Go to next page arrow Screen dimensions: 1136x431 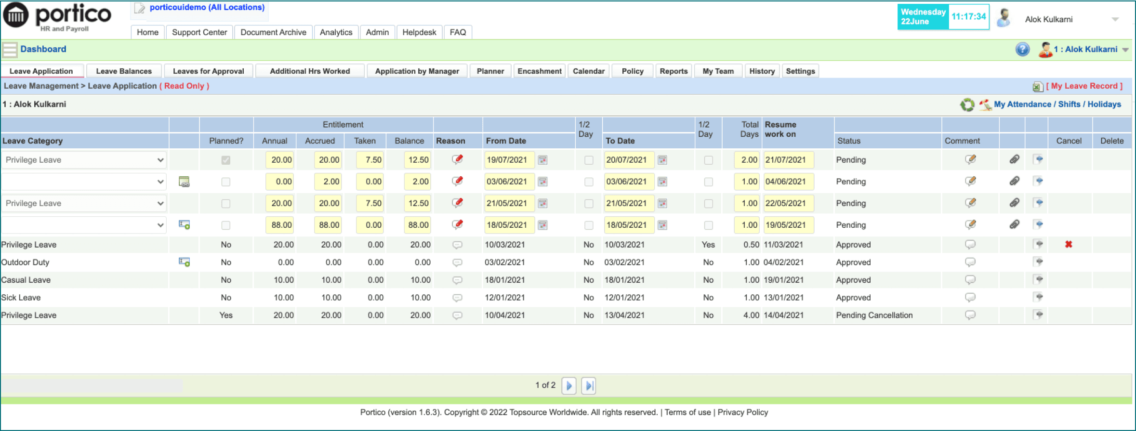[569, 386]
